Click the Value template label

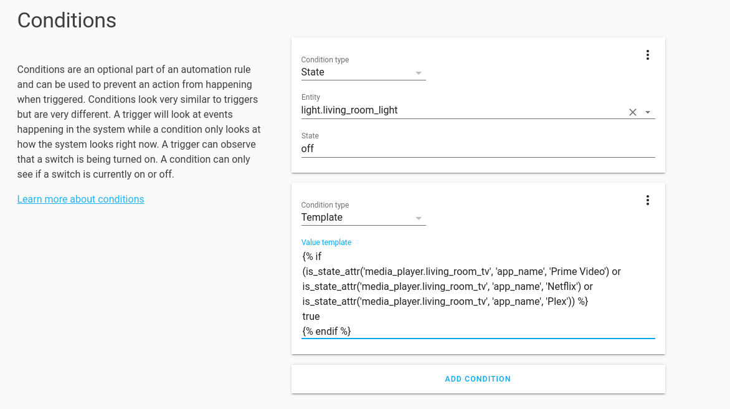tap(326, 242)
